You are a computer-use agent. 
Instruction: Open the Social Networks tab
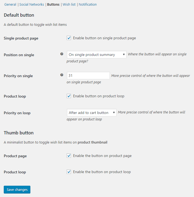point(31,5)
